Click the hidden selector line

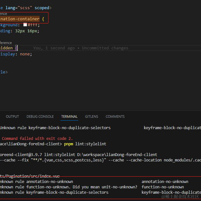(9, 48)
